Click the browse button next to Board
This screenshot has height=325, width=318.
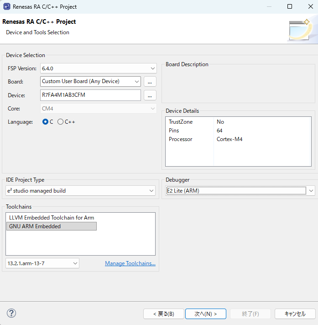[150, 82]
